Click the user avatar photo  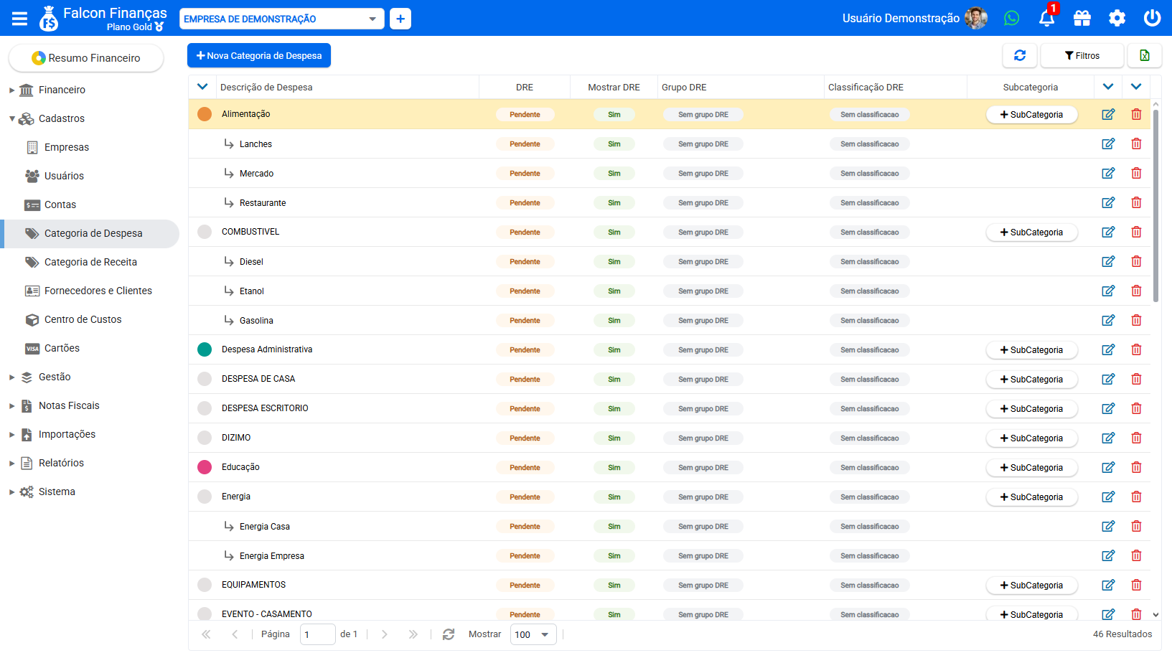coord(976,18)
